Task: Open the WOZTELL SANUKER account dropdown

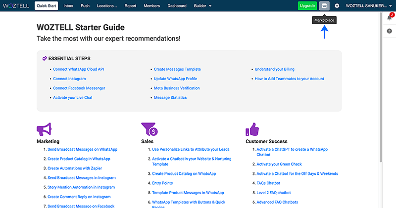Action: pyautogui.click(x=369, y=6)
